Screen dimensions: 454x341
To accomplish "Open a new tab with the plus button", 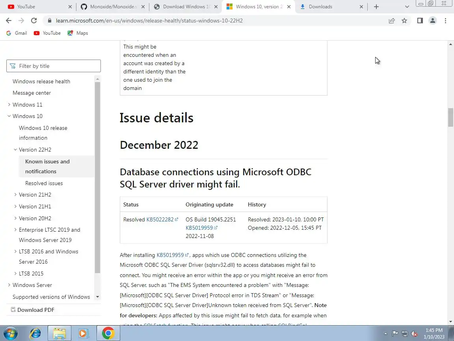I will (x=376, y=7).
